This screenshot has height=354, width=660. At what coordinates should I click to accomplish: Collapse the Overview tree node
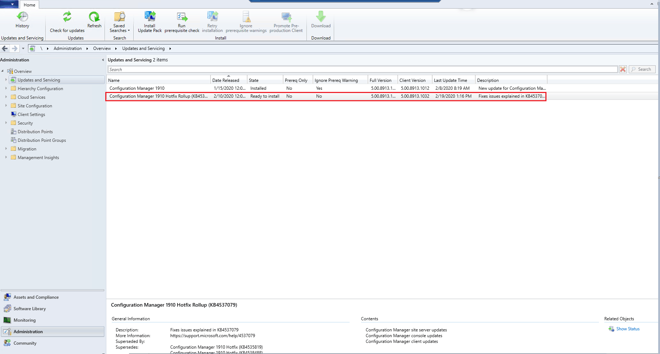point(3,71)
